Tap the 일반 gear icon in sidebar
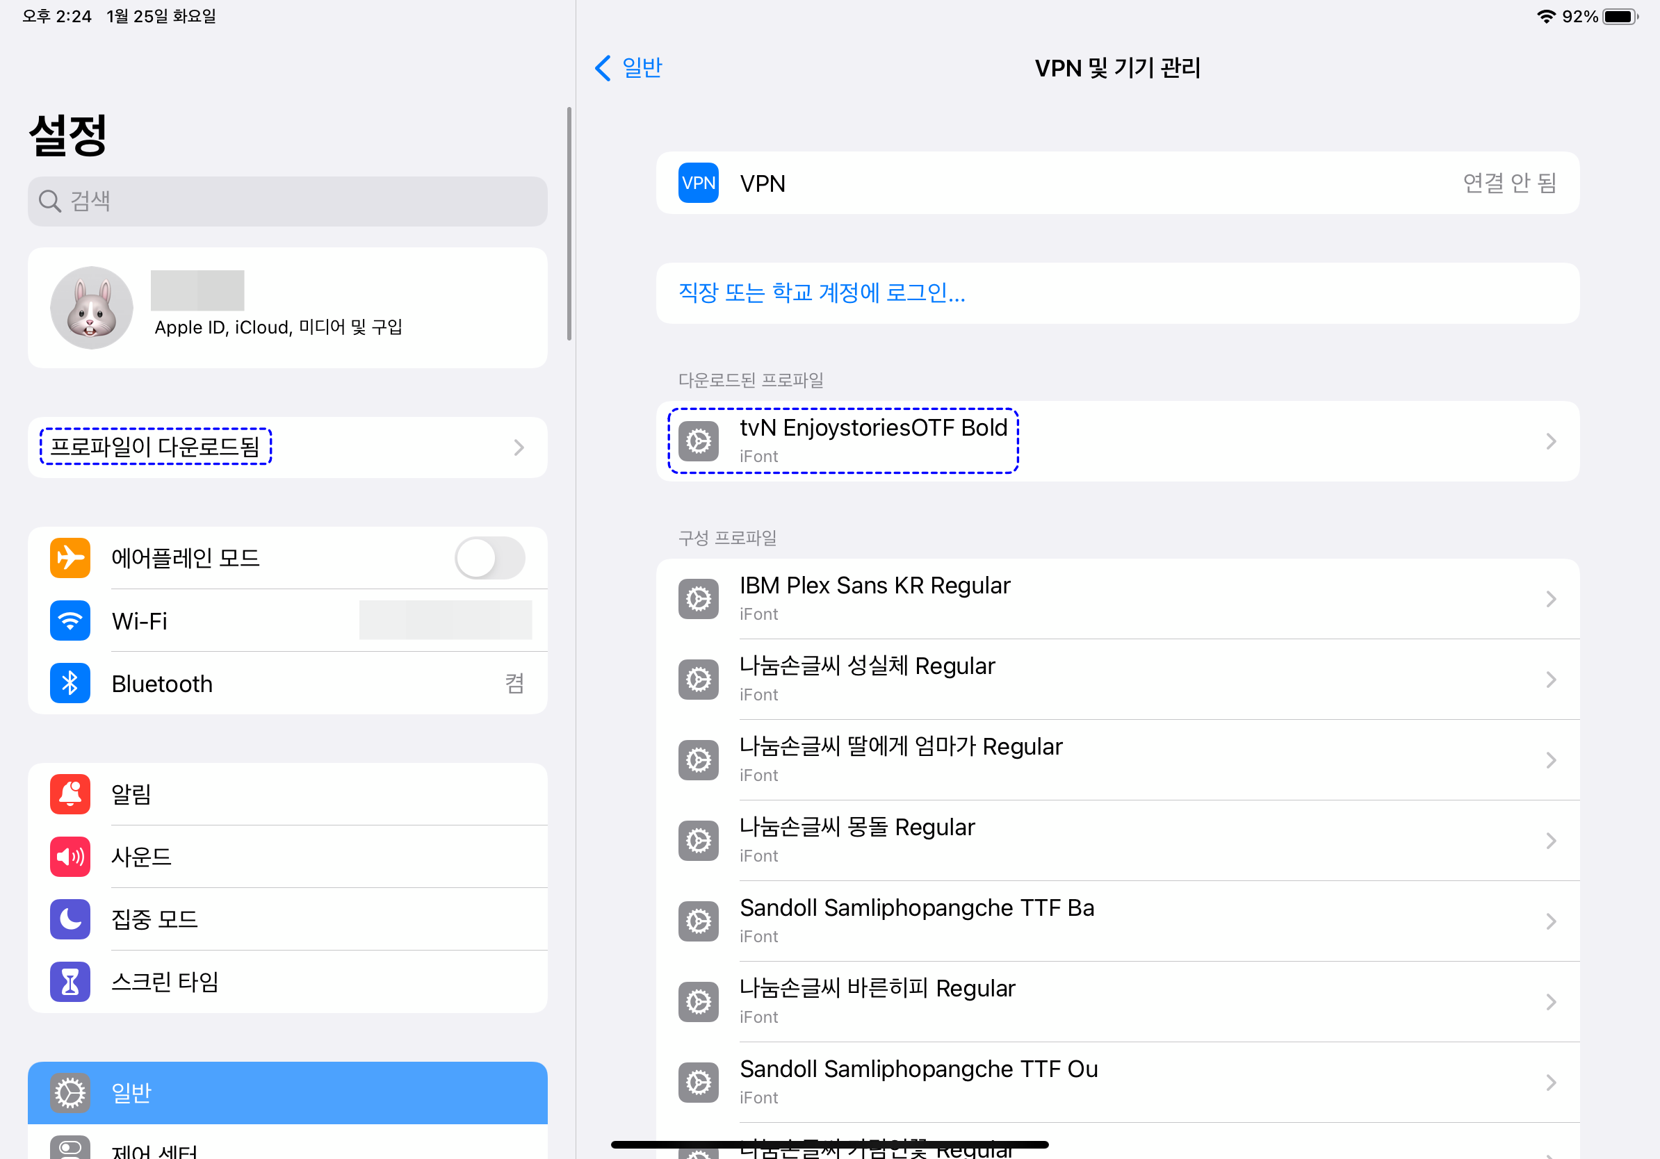Viewport: 1660px width, 1159px height. [x=70, y=1092]
